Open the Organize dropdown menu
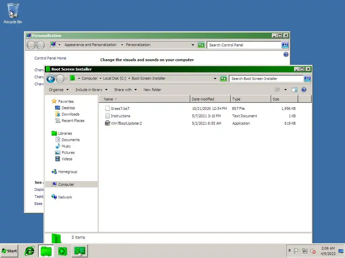The width and height of the screenshot is (345, 258). (59, 89)
